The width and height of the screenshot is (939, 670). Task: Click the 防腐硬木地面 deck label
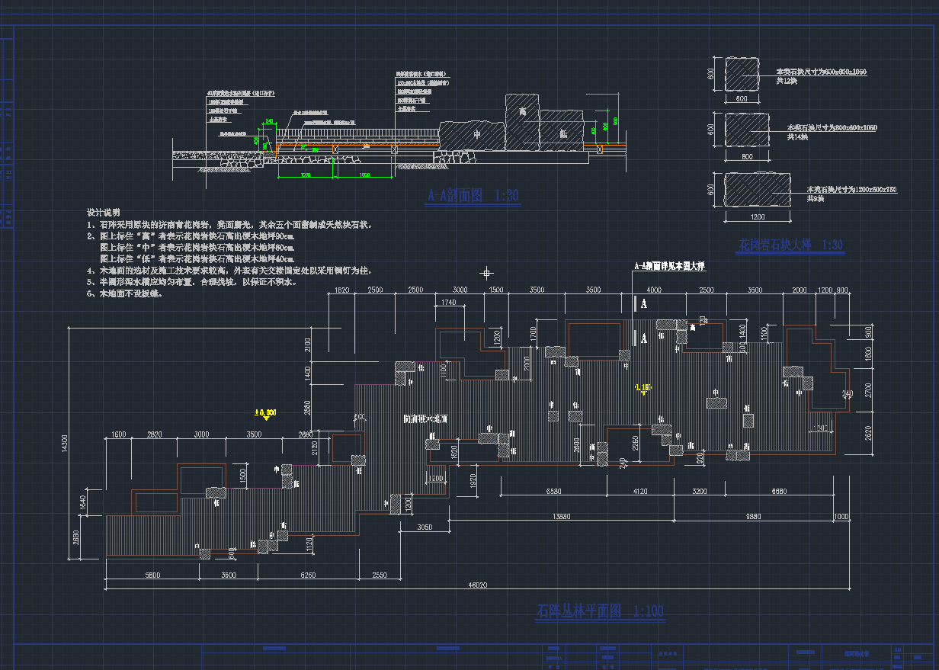(425, 419)
